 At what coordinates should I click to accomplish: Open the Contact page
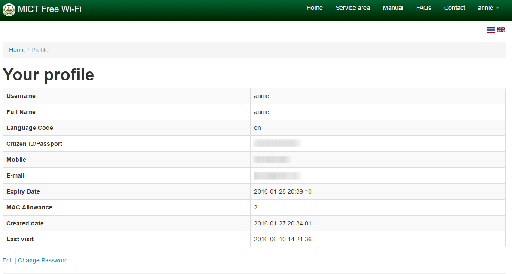click(x=454, y=8)
